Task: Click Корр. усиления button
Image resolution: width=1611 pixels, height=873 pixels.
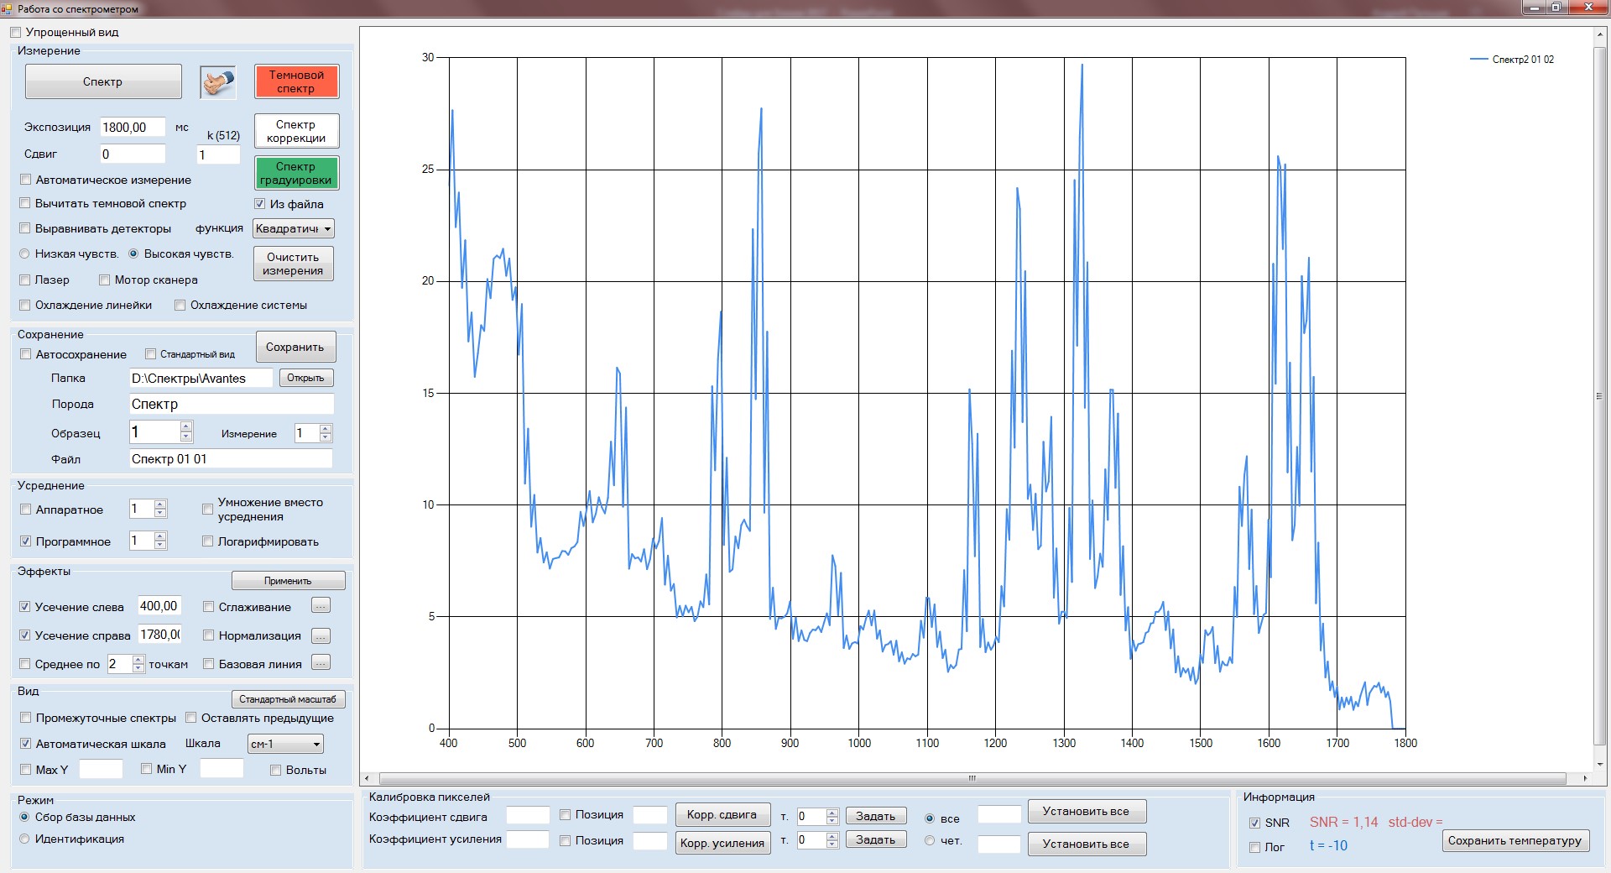Action: click(x=722, y=843)
